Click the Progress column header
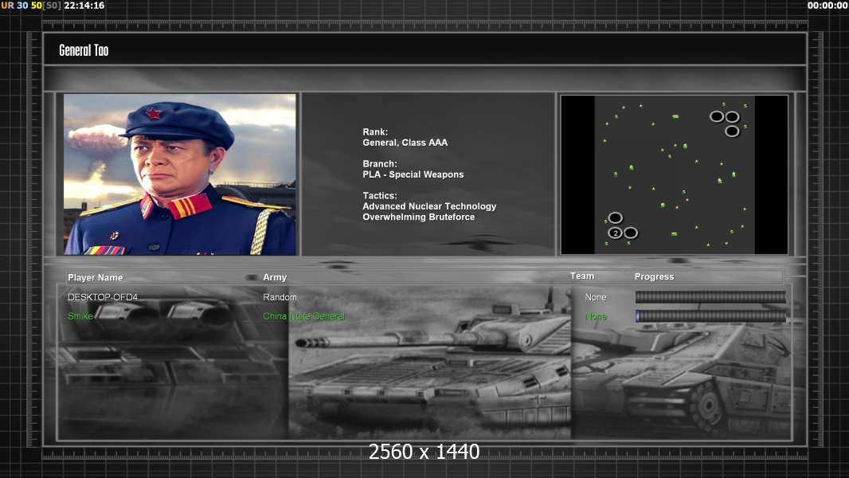This screenshot has height=478, width=849. [x=654, y=277]
